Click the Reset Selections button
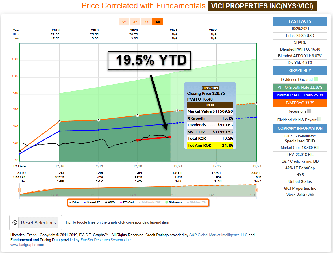Image resolution: width=333 pixels, height=253 pixels. [x=38, y=223]
